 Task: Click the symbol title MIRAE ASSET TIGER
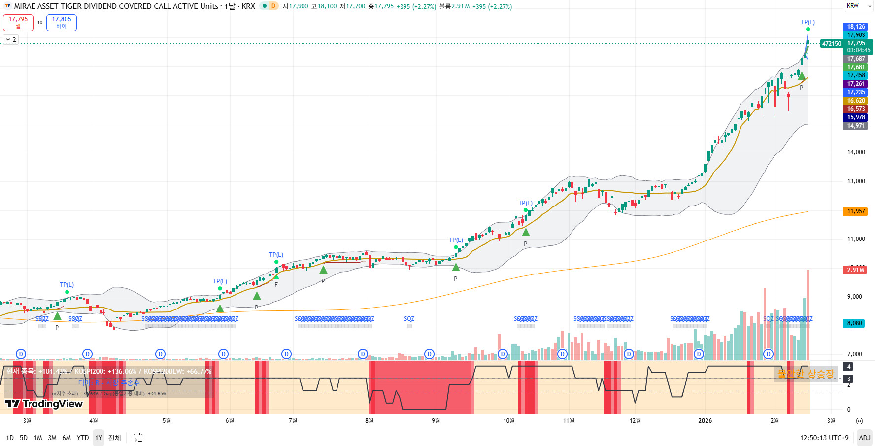(x=116, y=6)
